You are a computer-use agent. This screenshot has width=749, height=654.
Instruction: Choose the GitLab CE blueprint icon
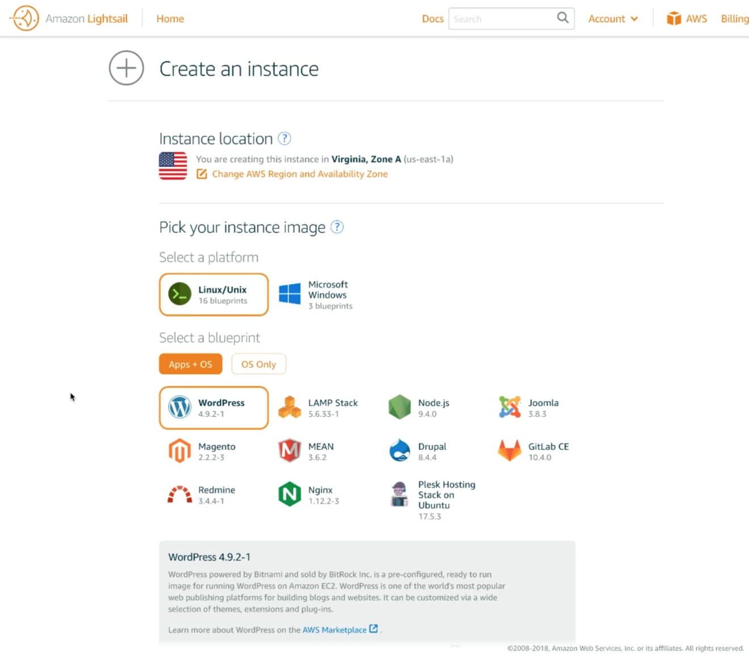pos(510,451)
